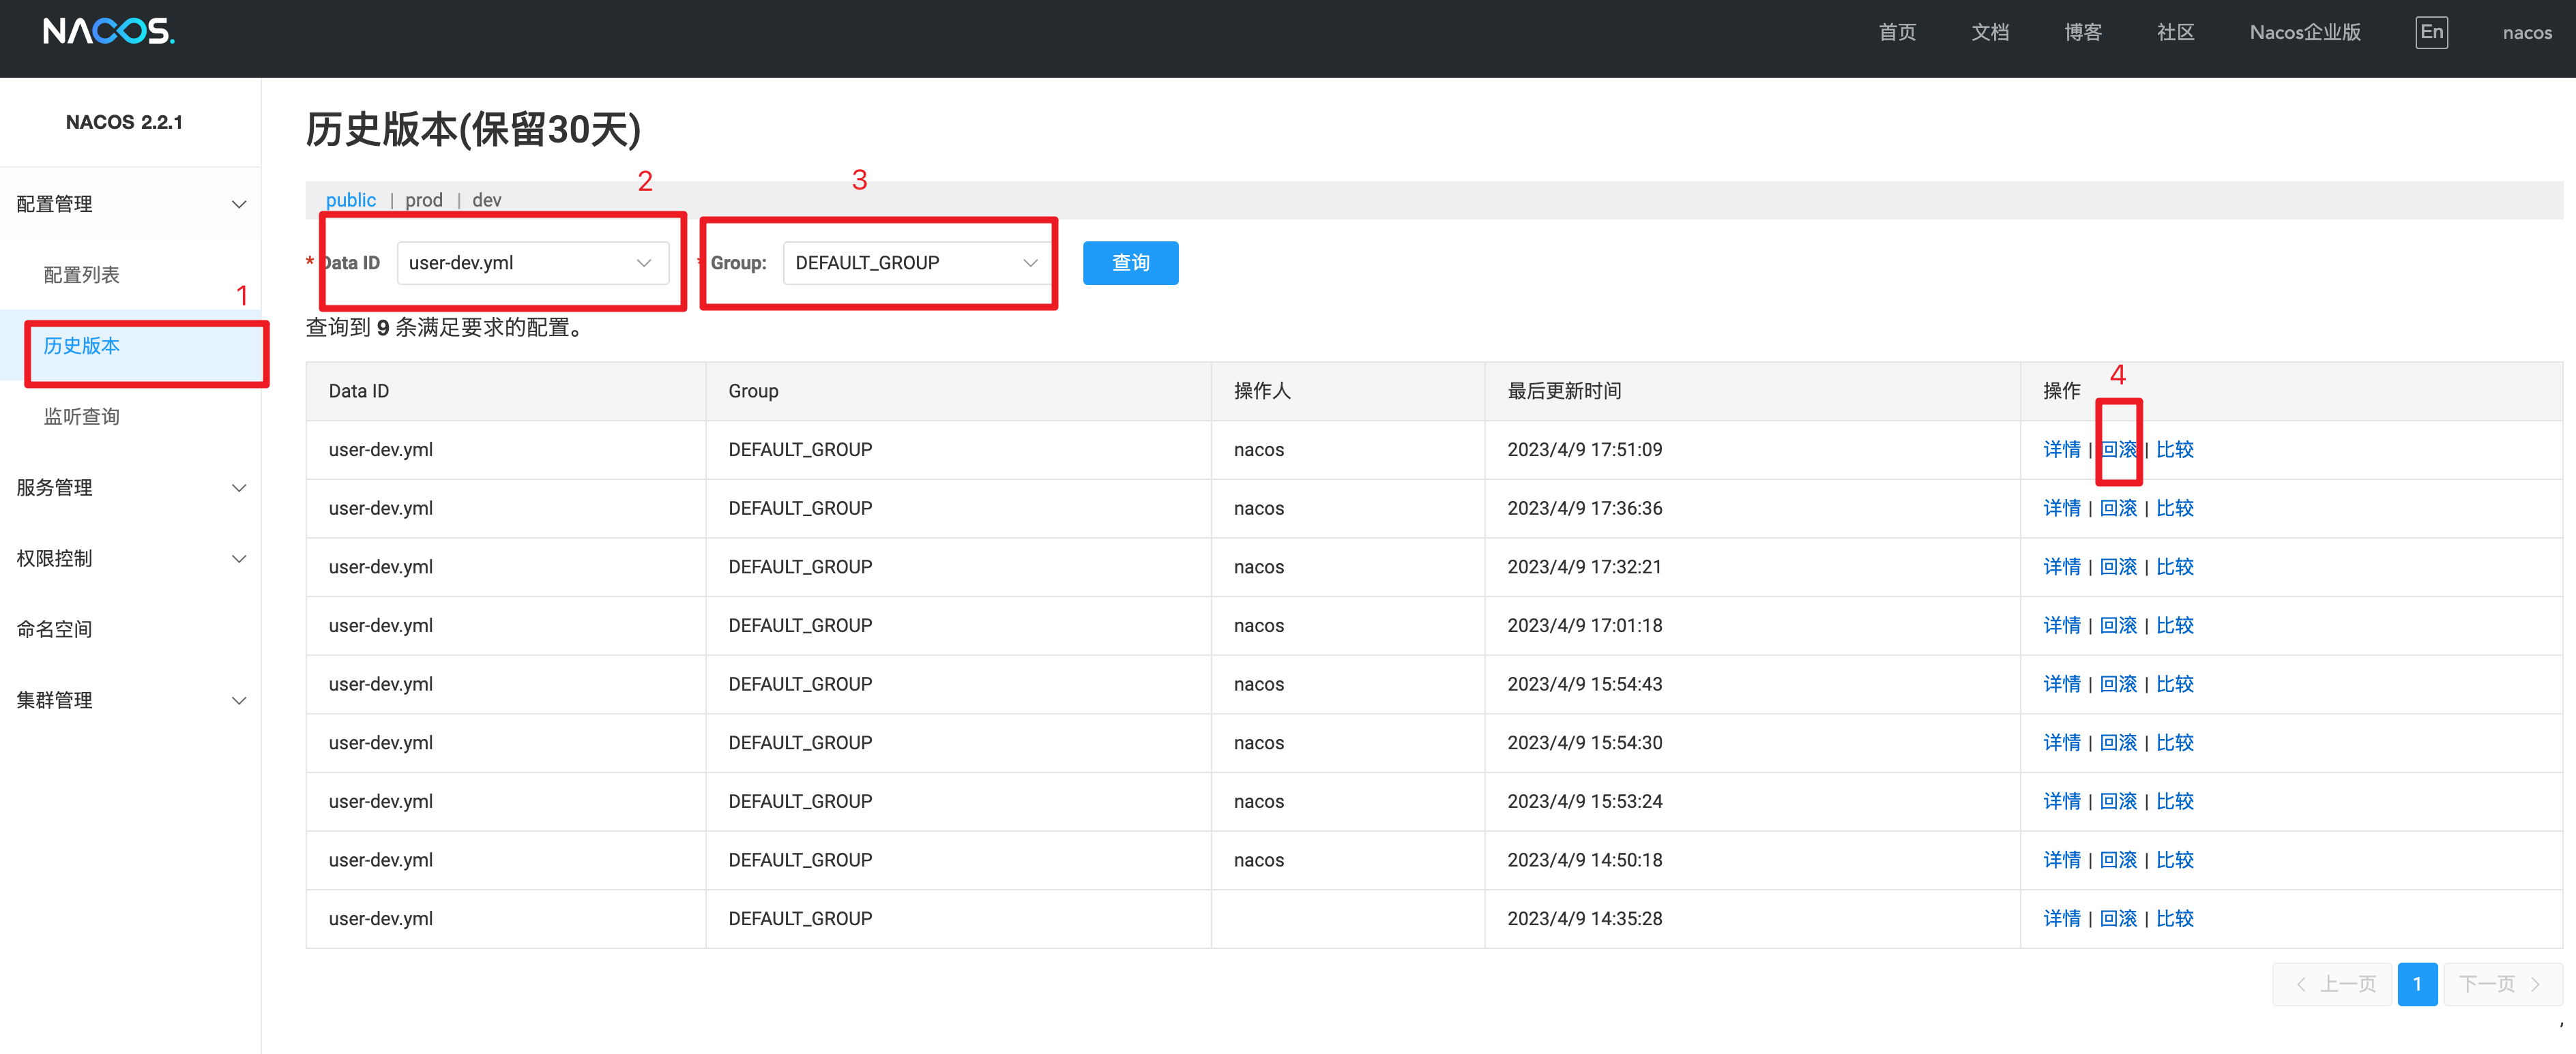Image resolution: width=2576 pixels, height=1054 pixels.
Task: Click the Data ID column header
Action: coord(358,391)
